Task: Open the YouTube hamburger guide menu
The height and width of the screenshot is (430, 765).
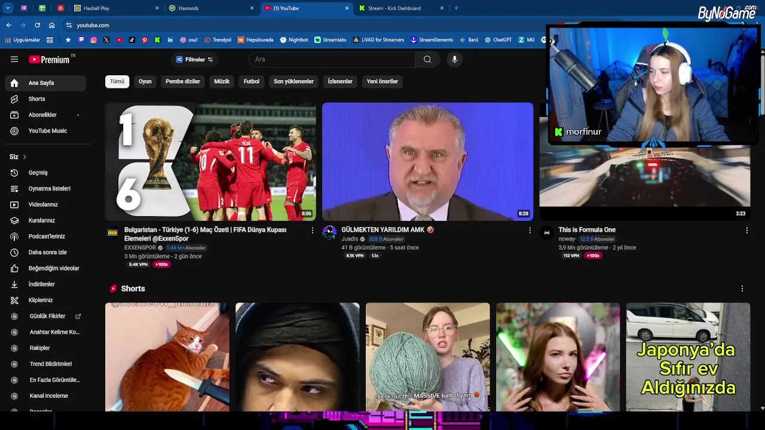Action: 14,59
